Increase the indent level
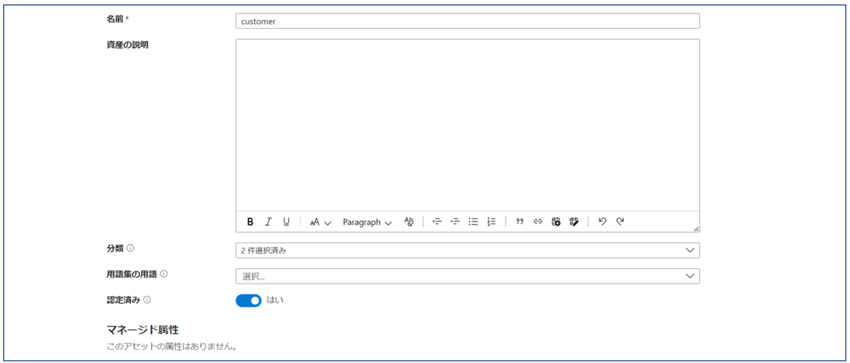The height and width of the screenshot is (363, 850). (455, 222)
